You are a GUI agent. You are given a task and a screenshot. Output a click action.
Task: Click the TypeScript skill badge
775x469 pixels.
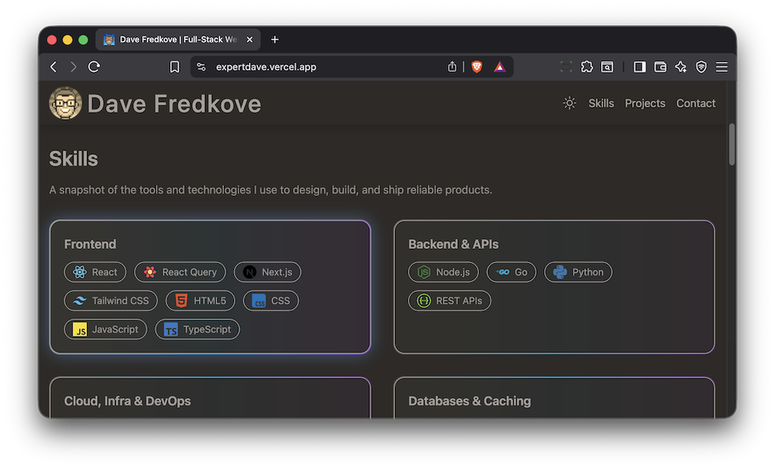click(x=198, y=329)
